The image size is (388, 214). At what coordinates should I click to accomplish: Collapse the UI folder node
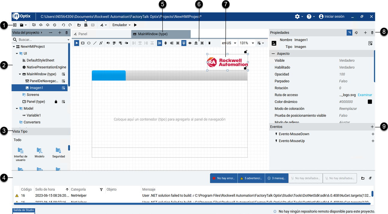17,54
